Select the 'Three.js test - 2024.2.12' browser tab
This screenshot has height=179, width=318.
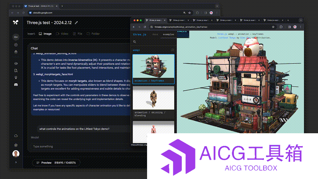tap(40, 6)
